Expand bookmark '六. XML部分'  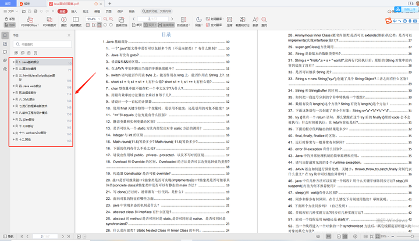coord(13,99)
